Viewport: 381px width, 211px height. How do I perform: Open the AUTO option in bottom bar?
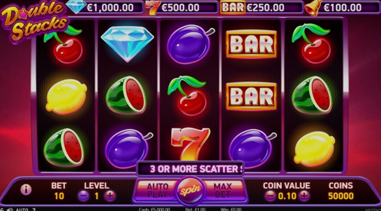(x=22, y=209)
